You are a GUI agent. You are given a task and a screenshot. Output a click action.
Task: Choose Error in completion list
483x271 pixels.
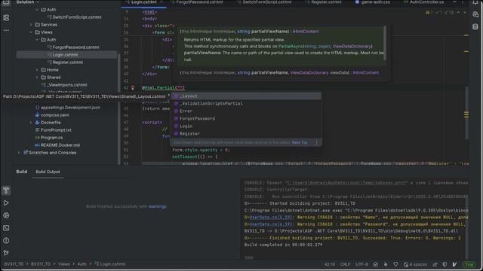(x=246, y=111)
